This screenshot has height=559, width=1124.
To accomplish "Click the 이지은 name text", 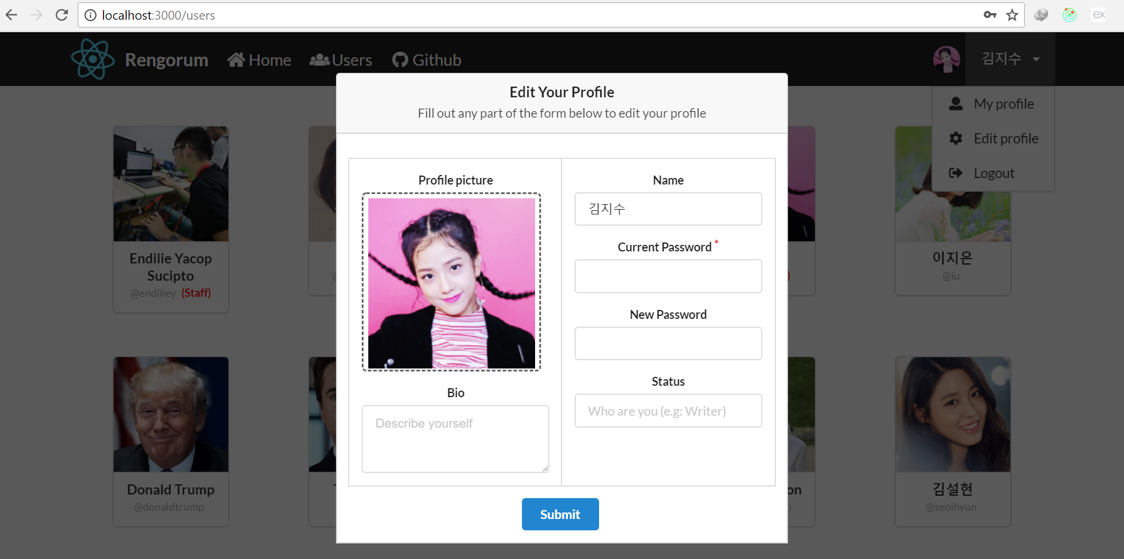I will 953,258.
